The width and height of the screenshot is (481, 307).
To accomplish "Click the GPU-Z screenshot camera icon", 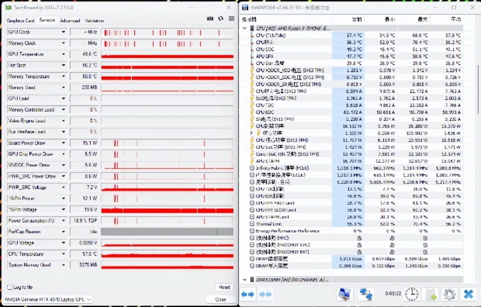I will coord(210,19).
